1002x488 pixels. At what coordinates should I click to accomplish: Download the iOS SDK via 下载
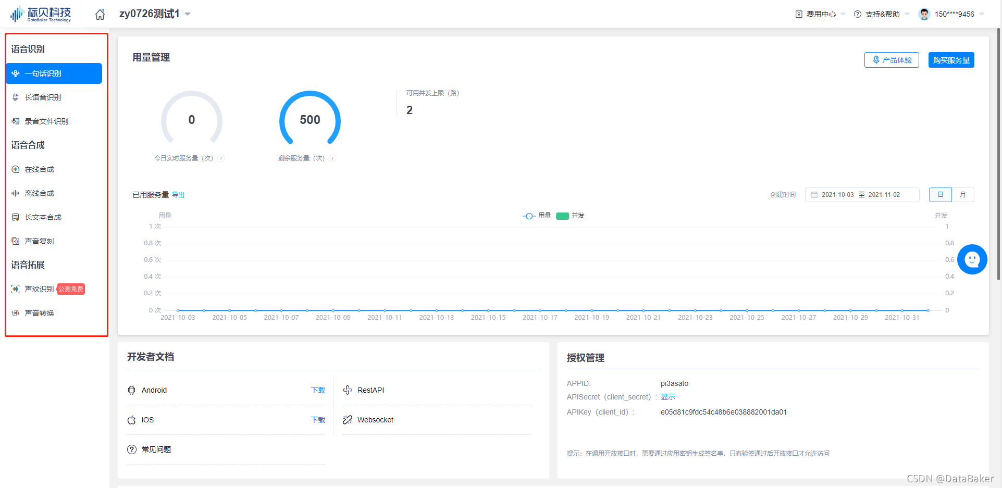(x=318, y=420)
